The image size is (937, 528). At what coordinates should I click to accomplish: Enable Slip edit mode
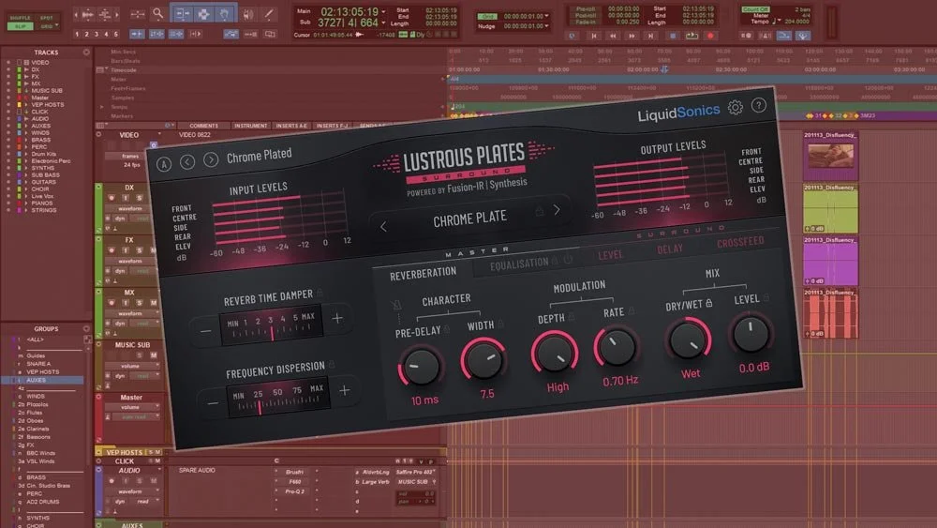[21, 26]
